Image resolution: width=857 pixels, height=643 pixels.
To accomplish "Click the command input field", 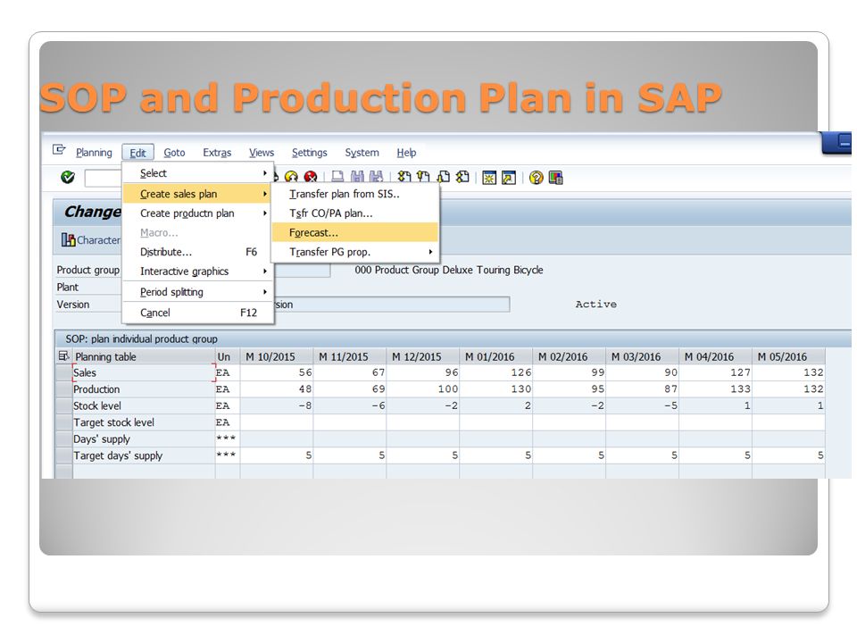I will (x=104, y=178).
